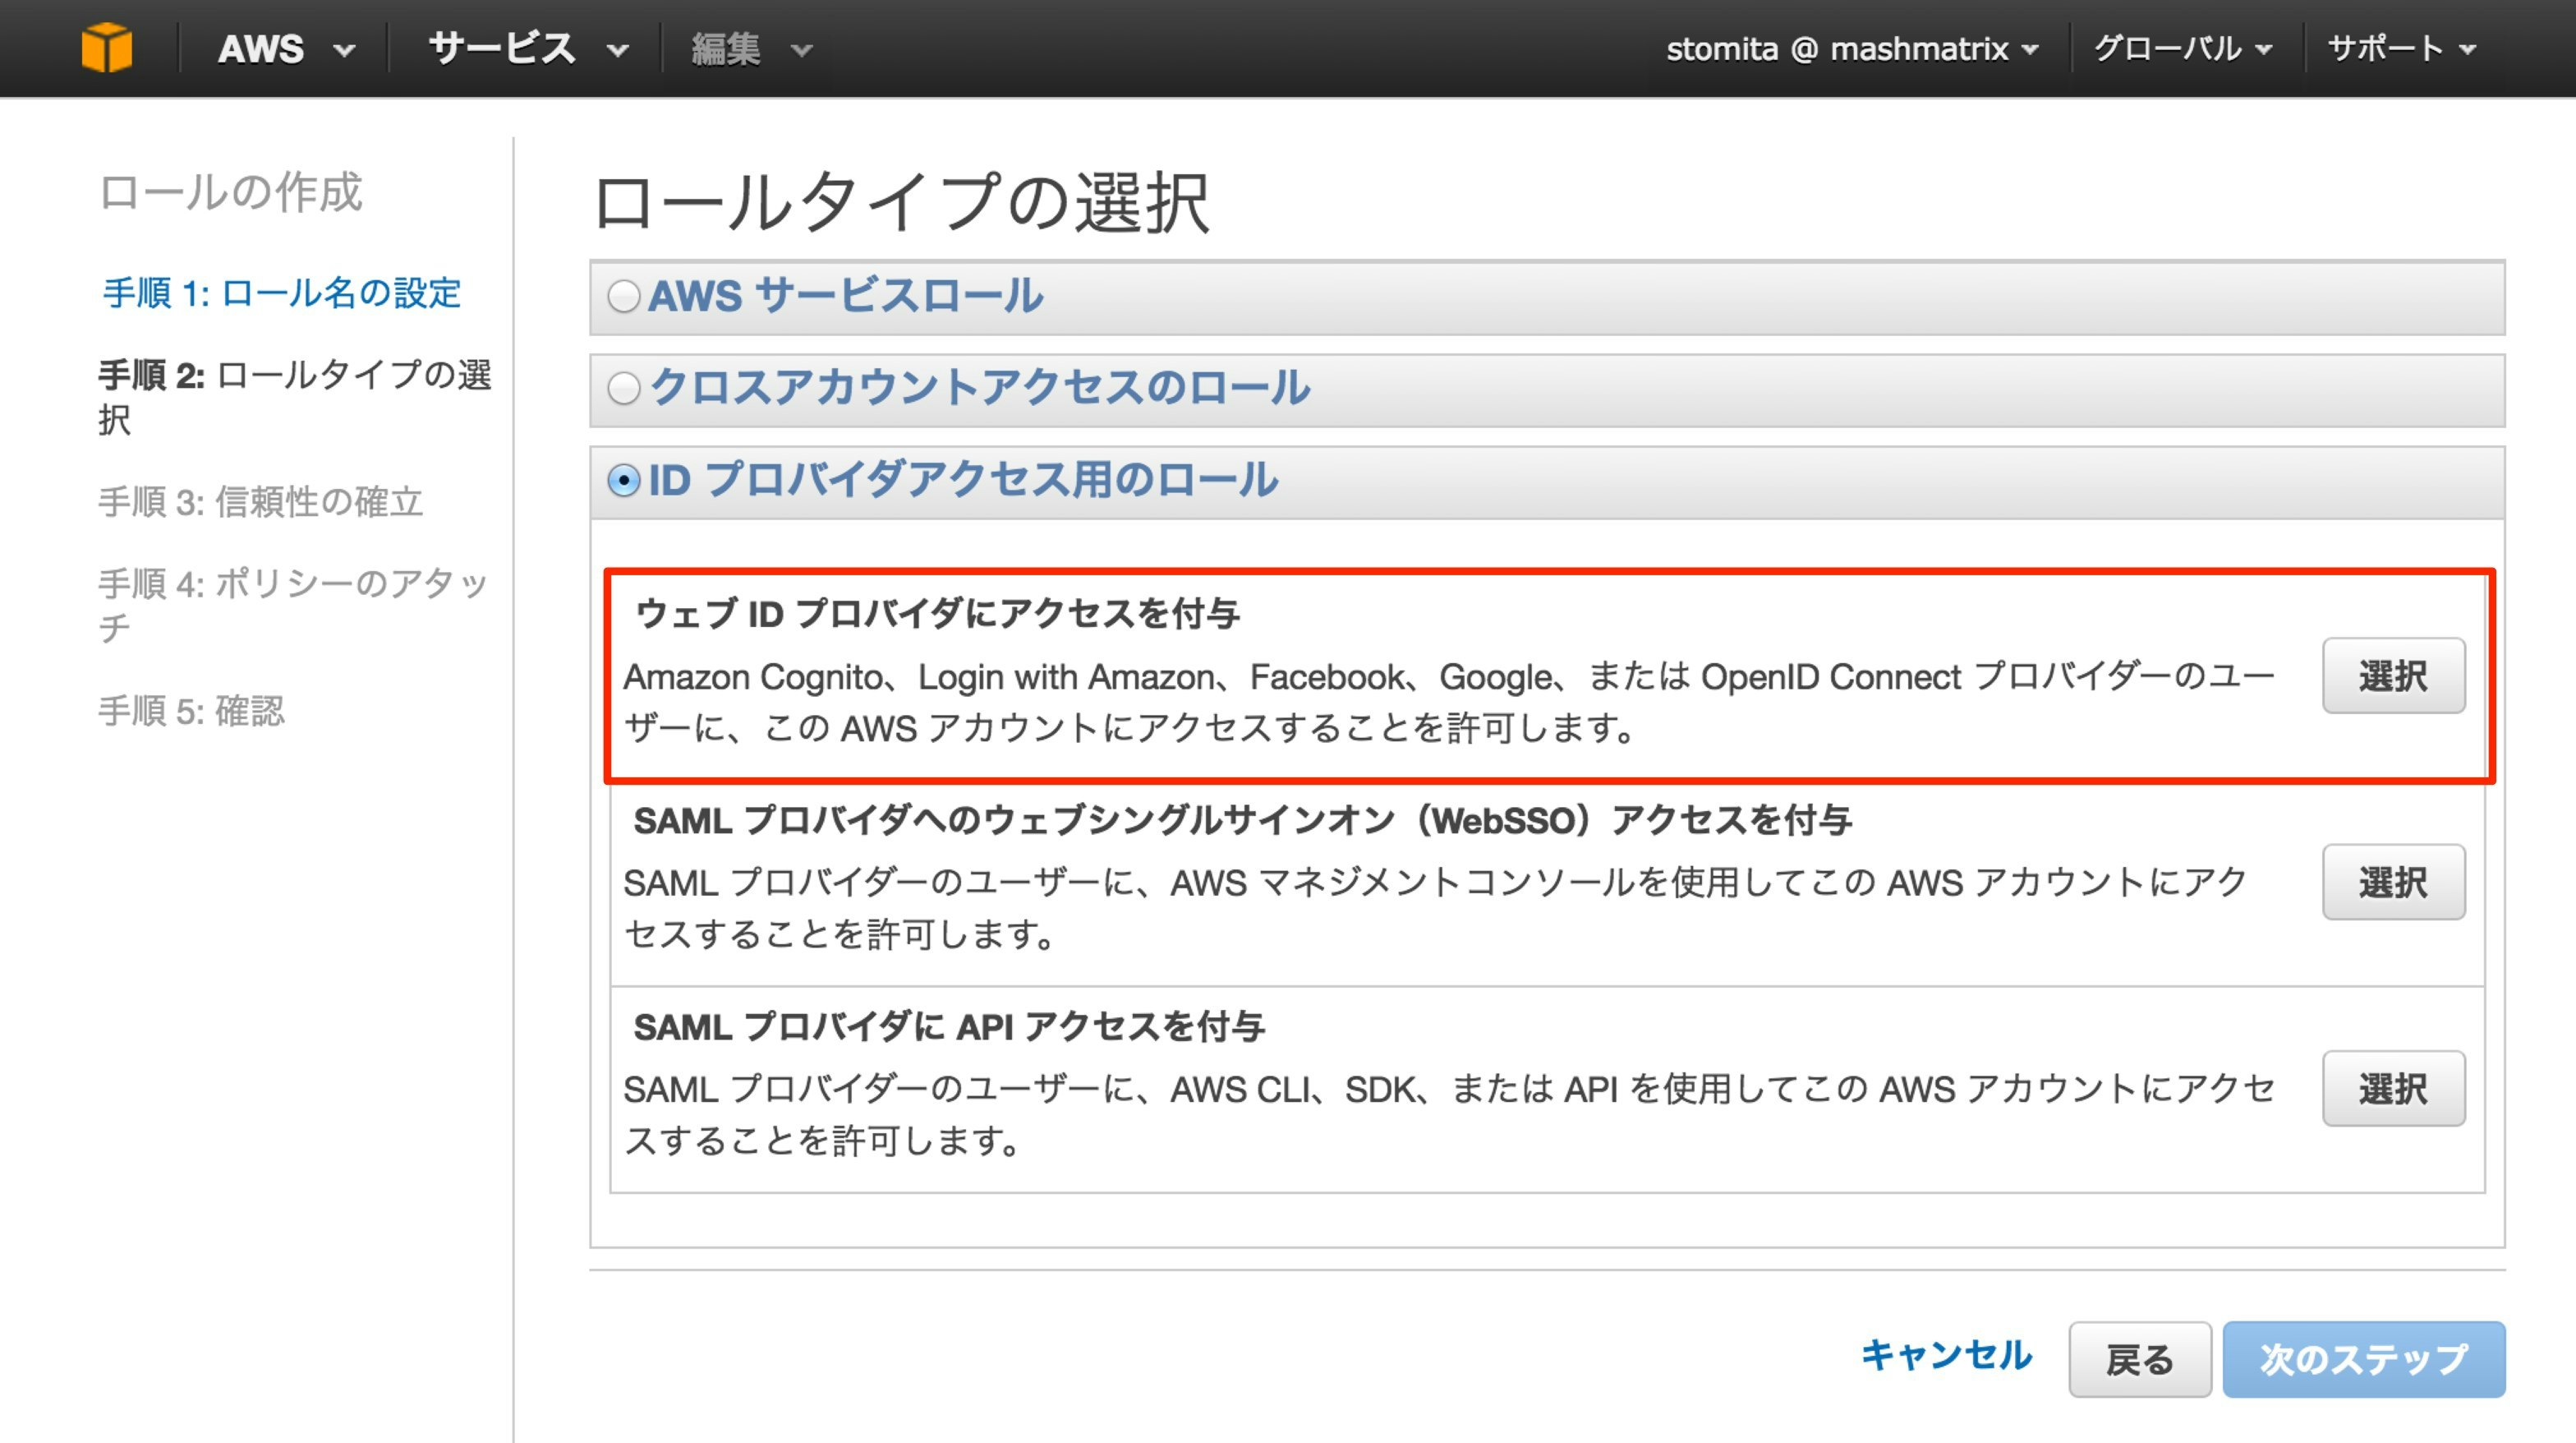The image size is (2576, 1443).
Task: Go to 手順 1: ロール名の設定 link
Action: (x=281, y=293)
